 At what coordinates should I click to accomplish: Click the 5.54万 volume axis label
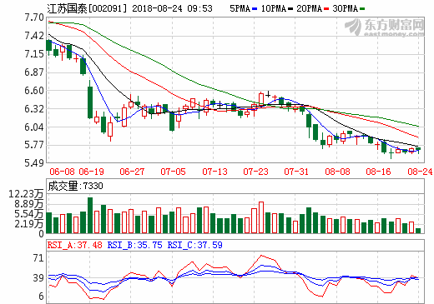click(29, 214)
